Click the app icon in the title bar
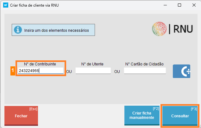The image size is (201, 128). pyautogui.click(x=5, y=5)
